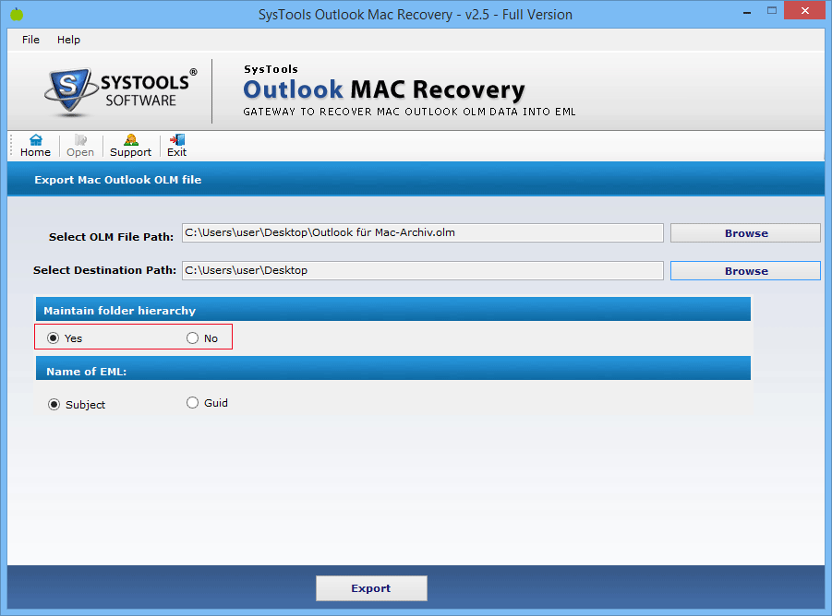Image resolution: width=832 pixels, height=616 pixels.
Task: Click the 'Outlook MAC Recovery' banner title
Action: pyautogui.click(x=383, y=89)
